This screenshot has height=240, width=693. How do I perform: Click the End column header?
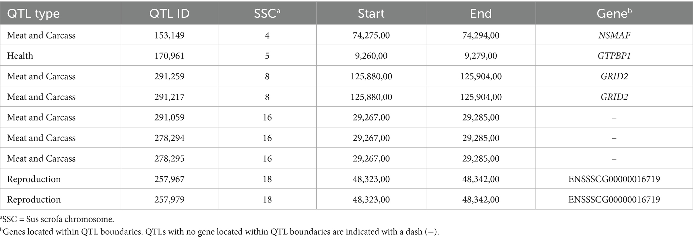[x=481, y=13]
